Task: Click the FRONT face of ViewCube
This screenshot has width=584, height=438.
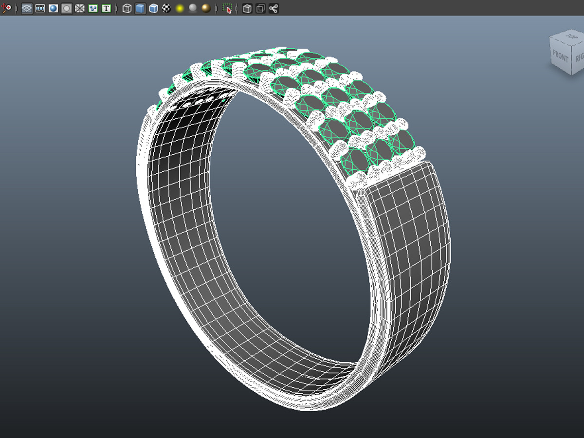Action: pos(561,56)
